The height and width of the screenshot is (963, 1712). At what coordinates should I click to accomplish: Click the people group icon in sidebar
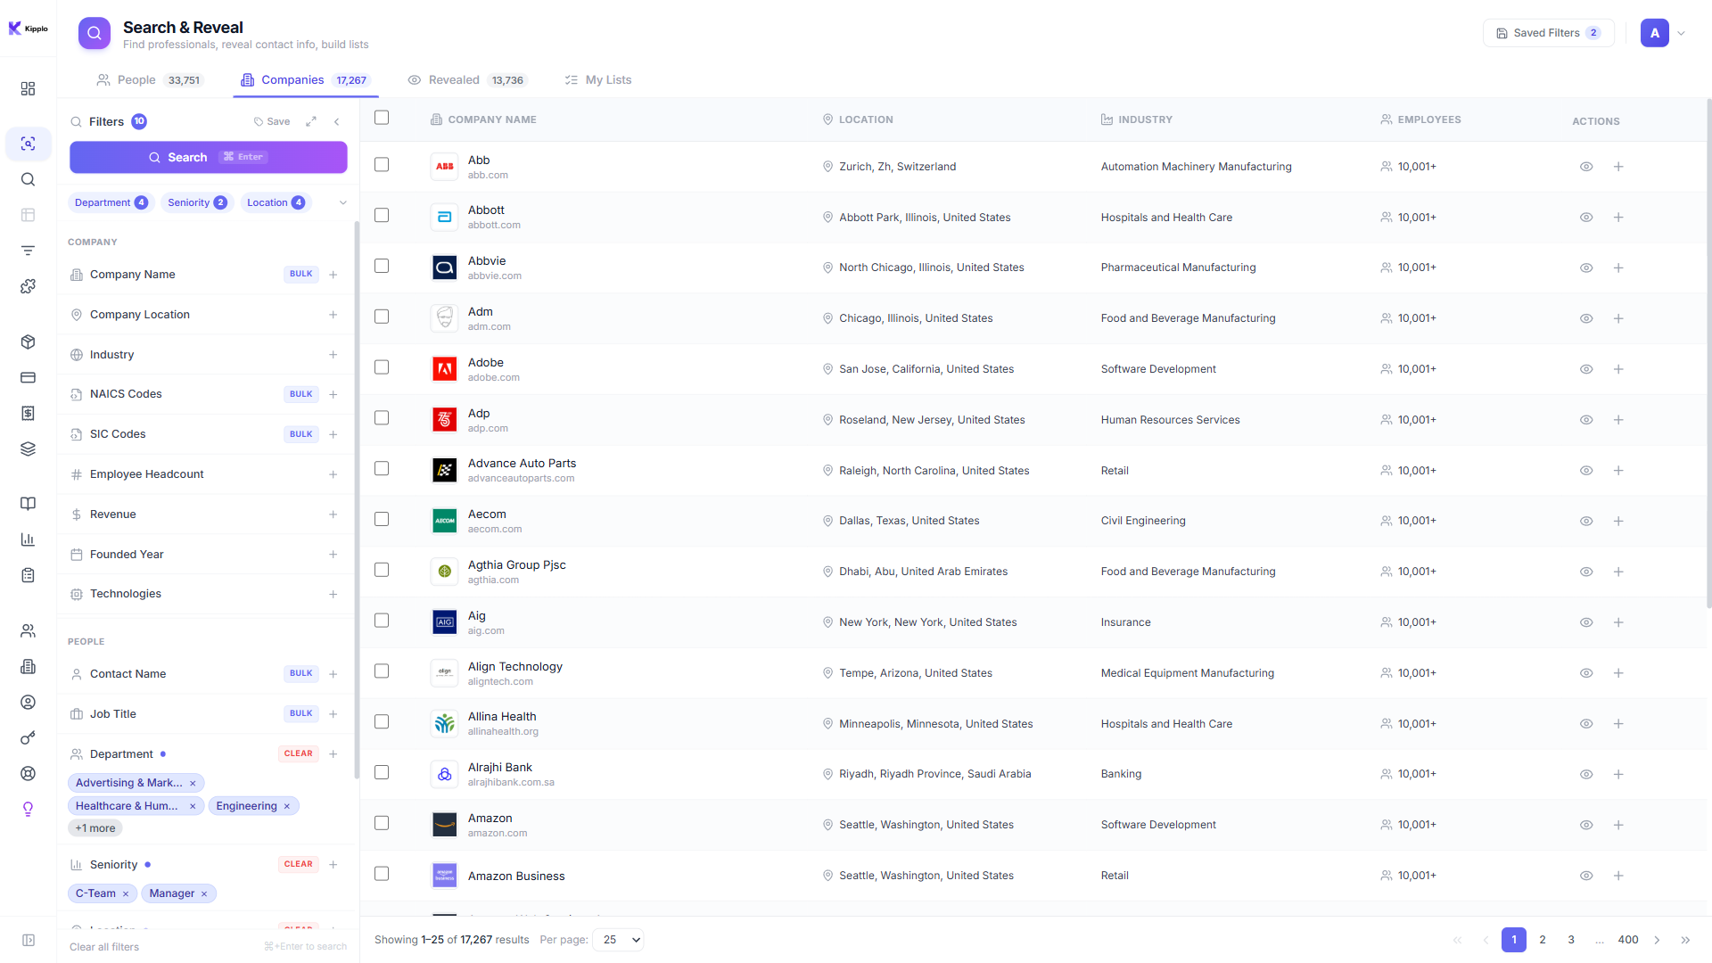point(28,630)
